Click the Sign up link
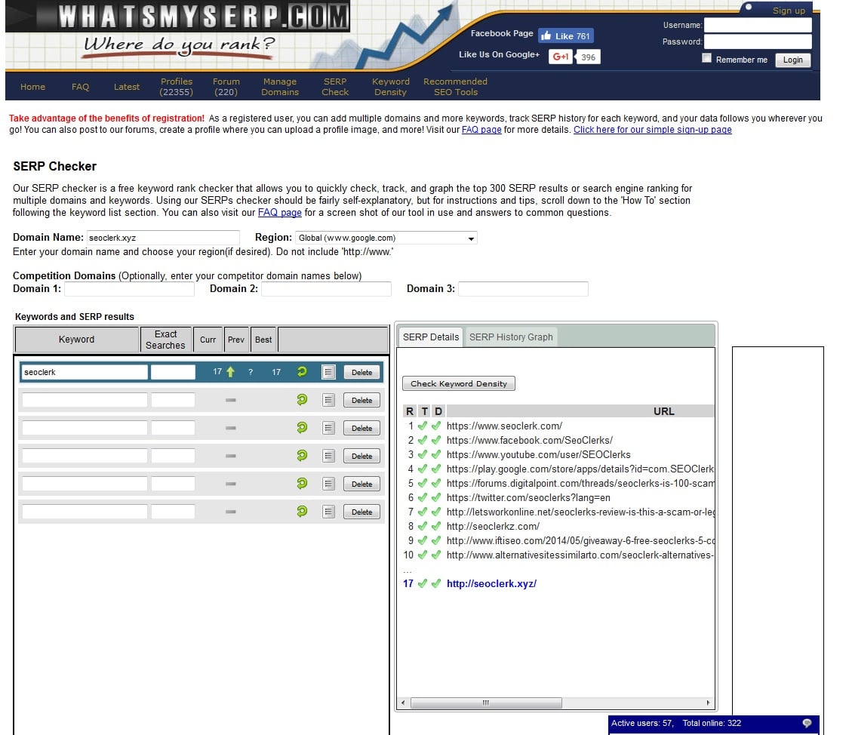 click(789, 11)
